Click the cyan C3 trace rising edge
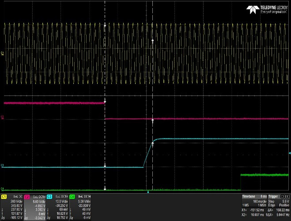The width and height of the screenshot is (291, 221). (148, 155)
